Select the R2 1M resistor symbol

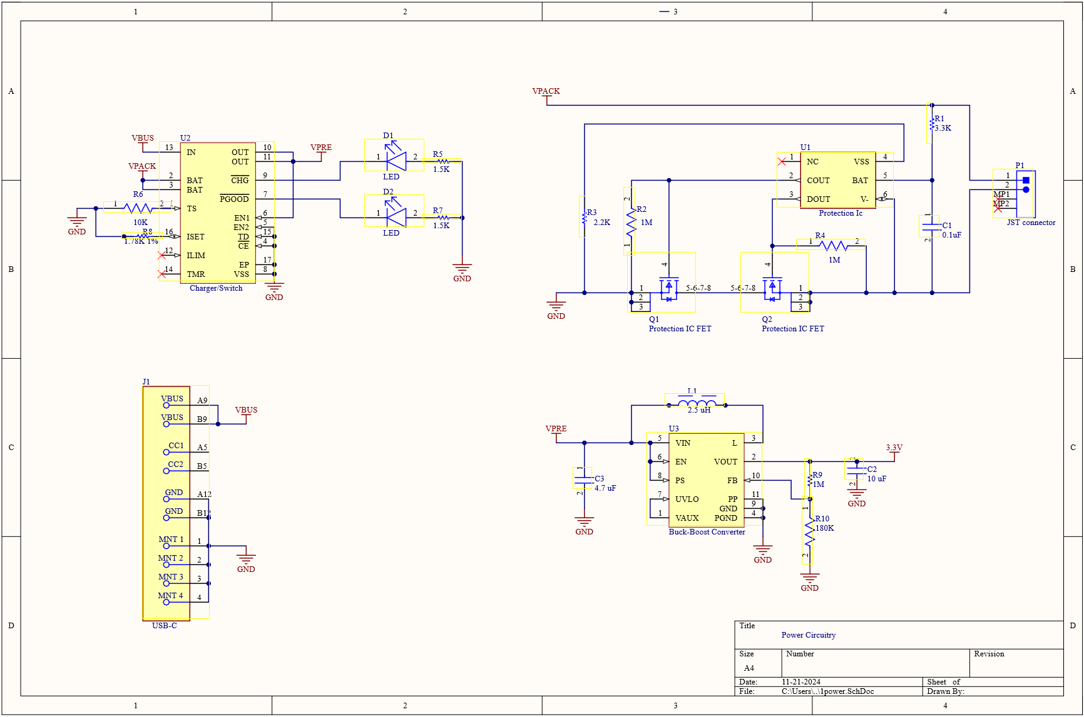(x=631, y=222)
